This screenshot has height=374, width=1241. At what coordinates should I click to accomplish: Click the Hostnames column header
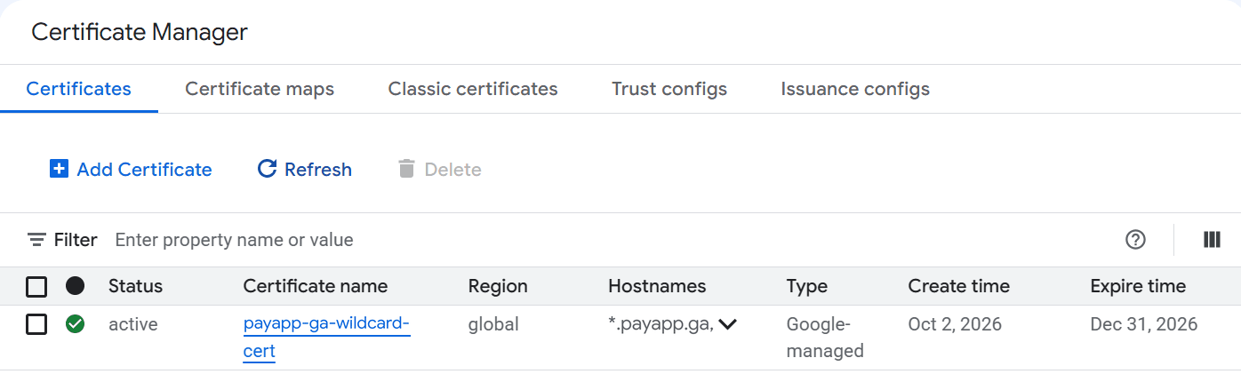657,286
